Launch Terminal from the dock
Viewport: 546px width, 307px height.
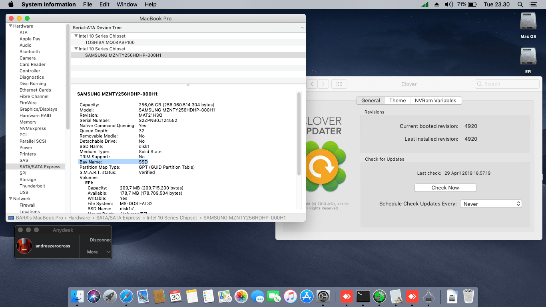click(x=363, y=296)
